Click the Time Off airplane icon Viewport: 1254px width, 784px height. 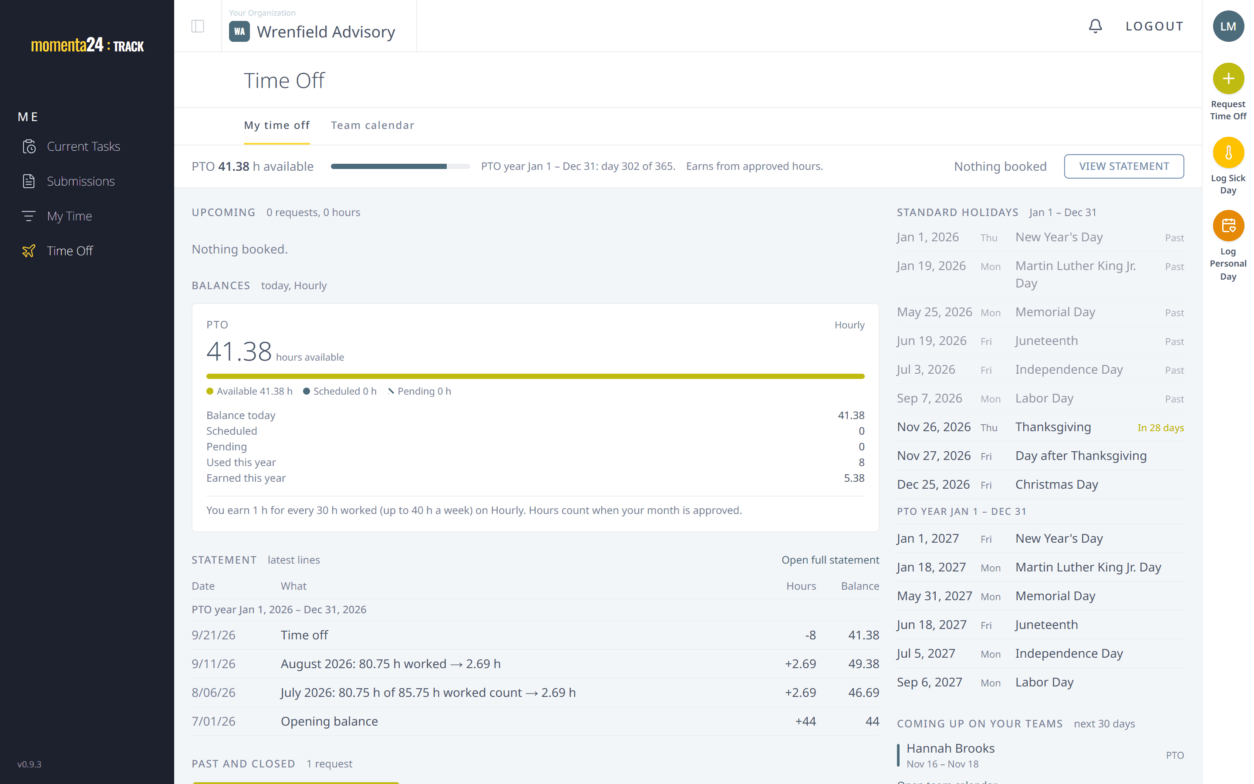tap(29, 251)
